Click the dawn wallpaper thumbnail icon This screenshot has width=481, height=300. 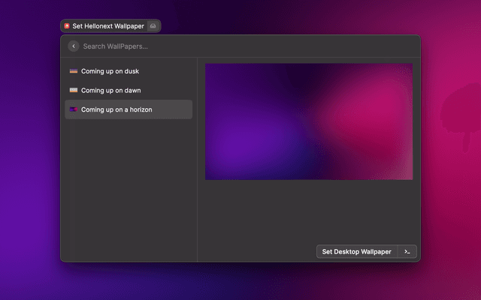tap(73, 90)
